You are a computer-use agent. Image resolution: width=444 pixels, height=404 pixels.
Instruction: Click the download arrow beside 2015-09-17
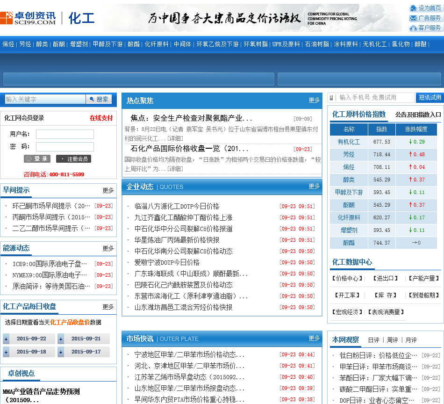point(61,352)
